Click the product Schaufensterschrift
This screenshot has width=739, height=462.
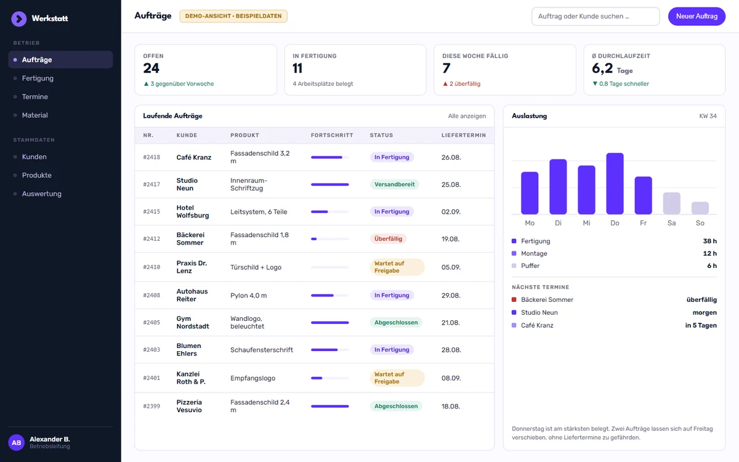(262, 350)
